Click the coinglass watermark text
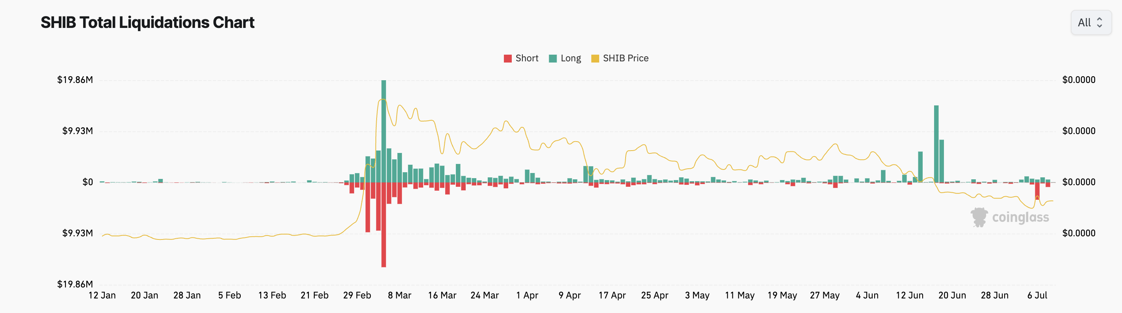This screenshot has width=1122, height=313. 1020,217
